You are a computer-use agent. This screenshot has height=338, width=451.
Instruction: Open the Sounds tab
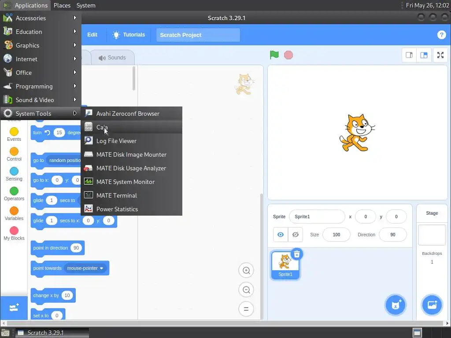(x=112, y=58)
